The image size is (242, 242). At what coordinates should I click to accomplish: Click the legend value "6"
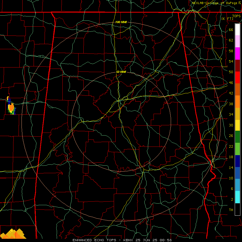pyautogui.click(x=232, y=188)
